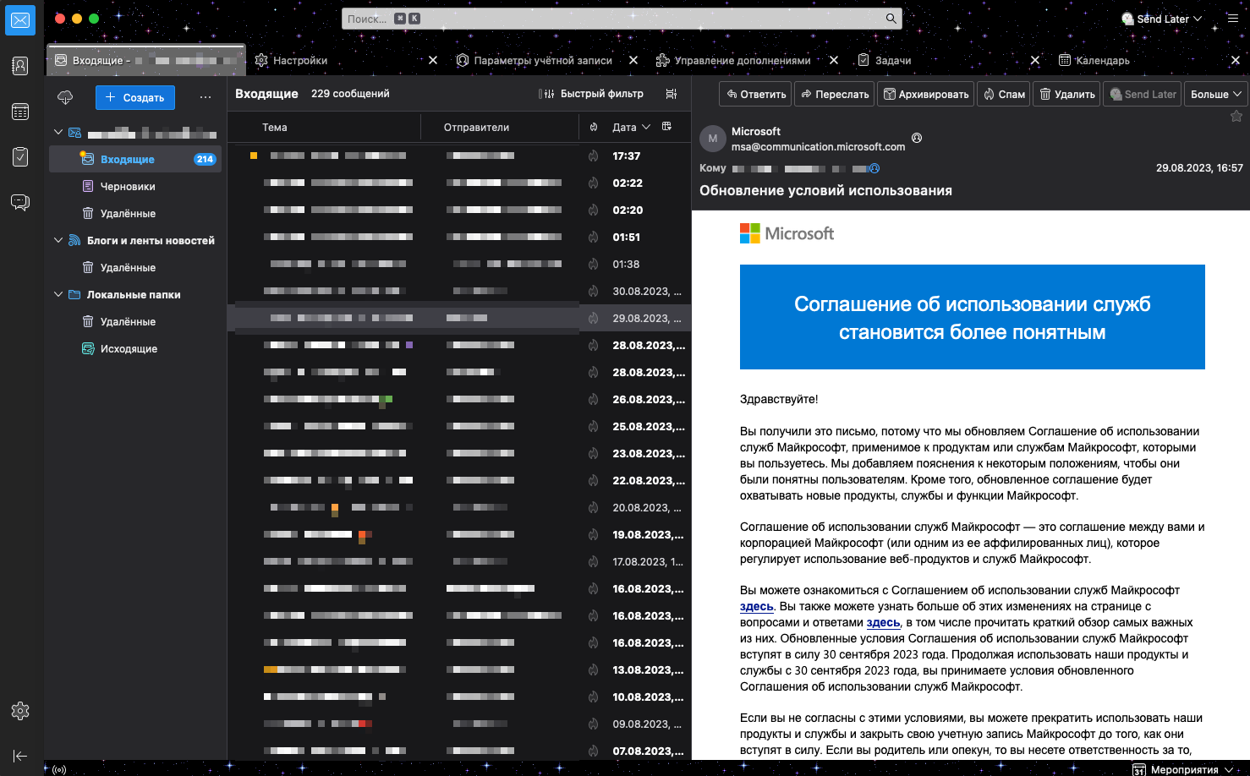The image size is (1250, 776).
Task: Click the Переслать forward button
Action: pyautogui.click(x=835, y=94)
